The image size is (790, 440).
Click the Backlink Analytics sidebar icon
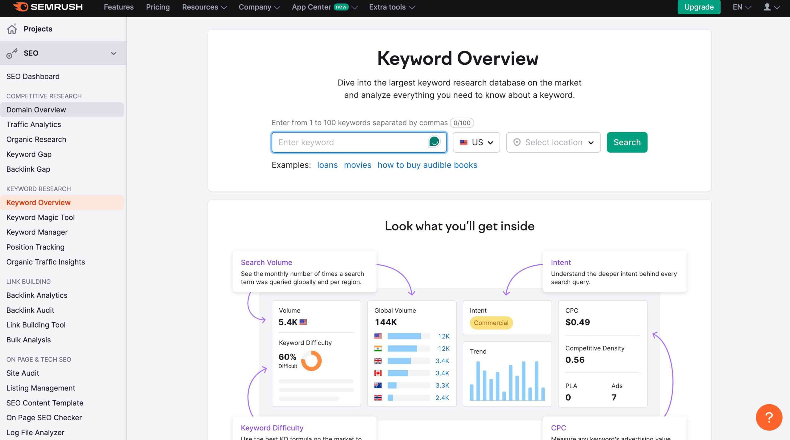36,295
